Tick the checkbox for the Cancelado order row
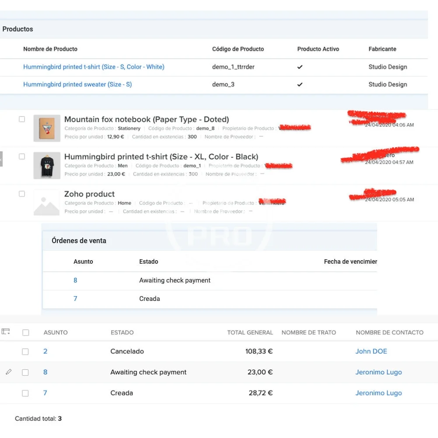This screenshot has width=438, height=438. coord(25,351)
